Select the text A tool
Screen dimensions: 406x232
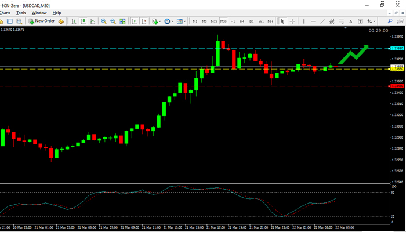[350, 21]
